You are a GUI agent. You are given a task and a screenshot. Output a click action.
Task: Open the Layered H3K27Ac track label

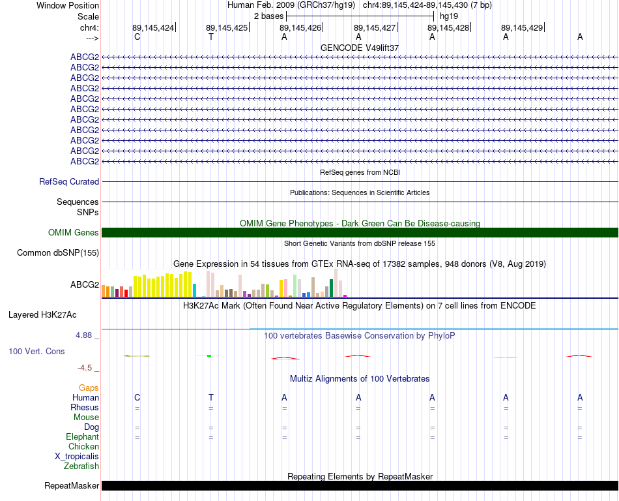pos(42,315)
